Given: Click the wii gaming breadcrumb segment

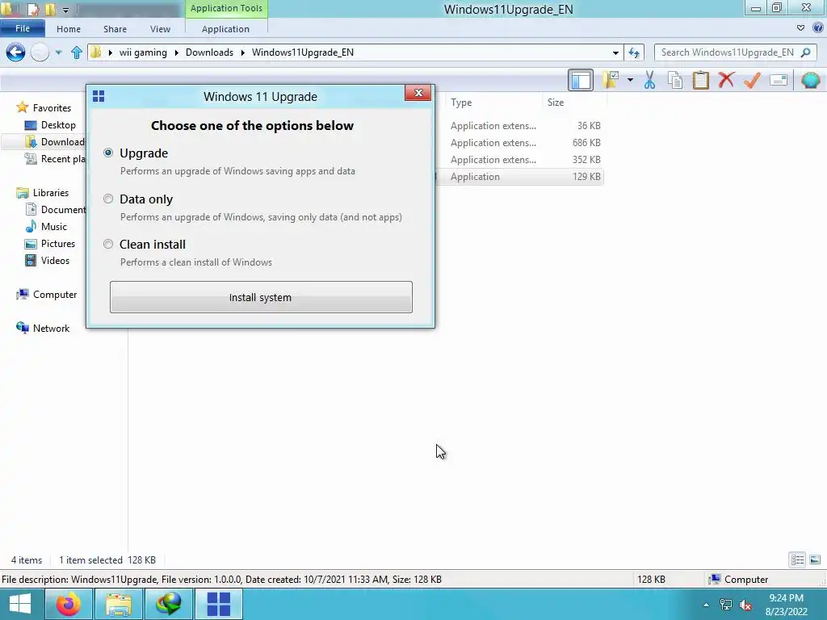Looking at the screenshot, I should click(x=143, y=52).
